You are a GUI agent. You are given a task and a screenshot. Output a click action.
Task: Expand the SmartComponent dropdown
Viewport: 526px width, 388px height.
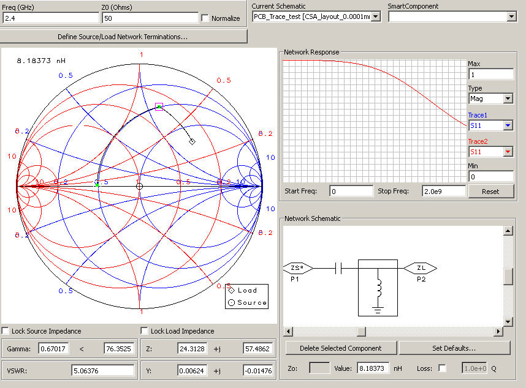click(x=511, y=17)
